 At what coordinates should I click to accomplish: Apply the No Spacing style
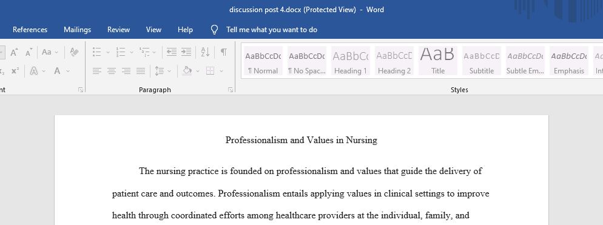click(x=307, y=61)
